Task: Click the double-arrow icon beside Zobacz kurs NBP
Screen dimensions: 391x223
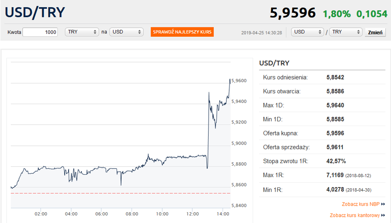Action: 383,204
